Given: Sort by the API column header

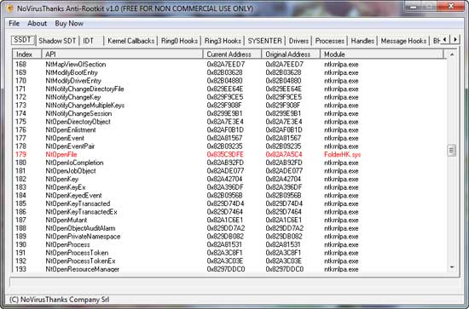Looking at the screenshot, I should pos(122,54).
